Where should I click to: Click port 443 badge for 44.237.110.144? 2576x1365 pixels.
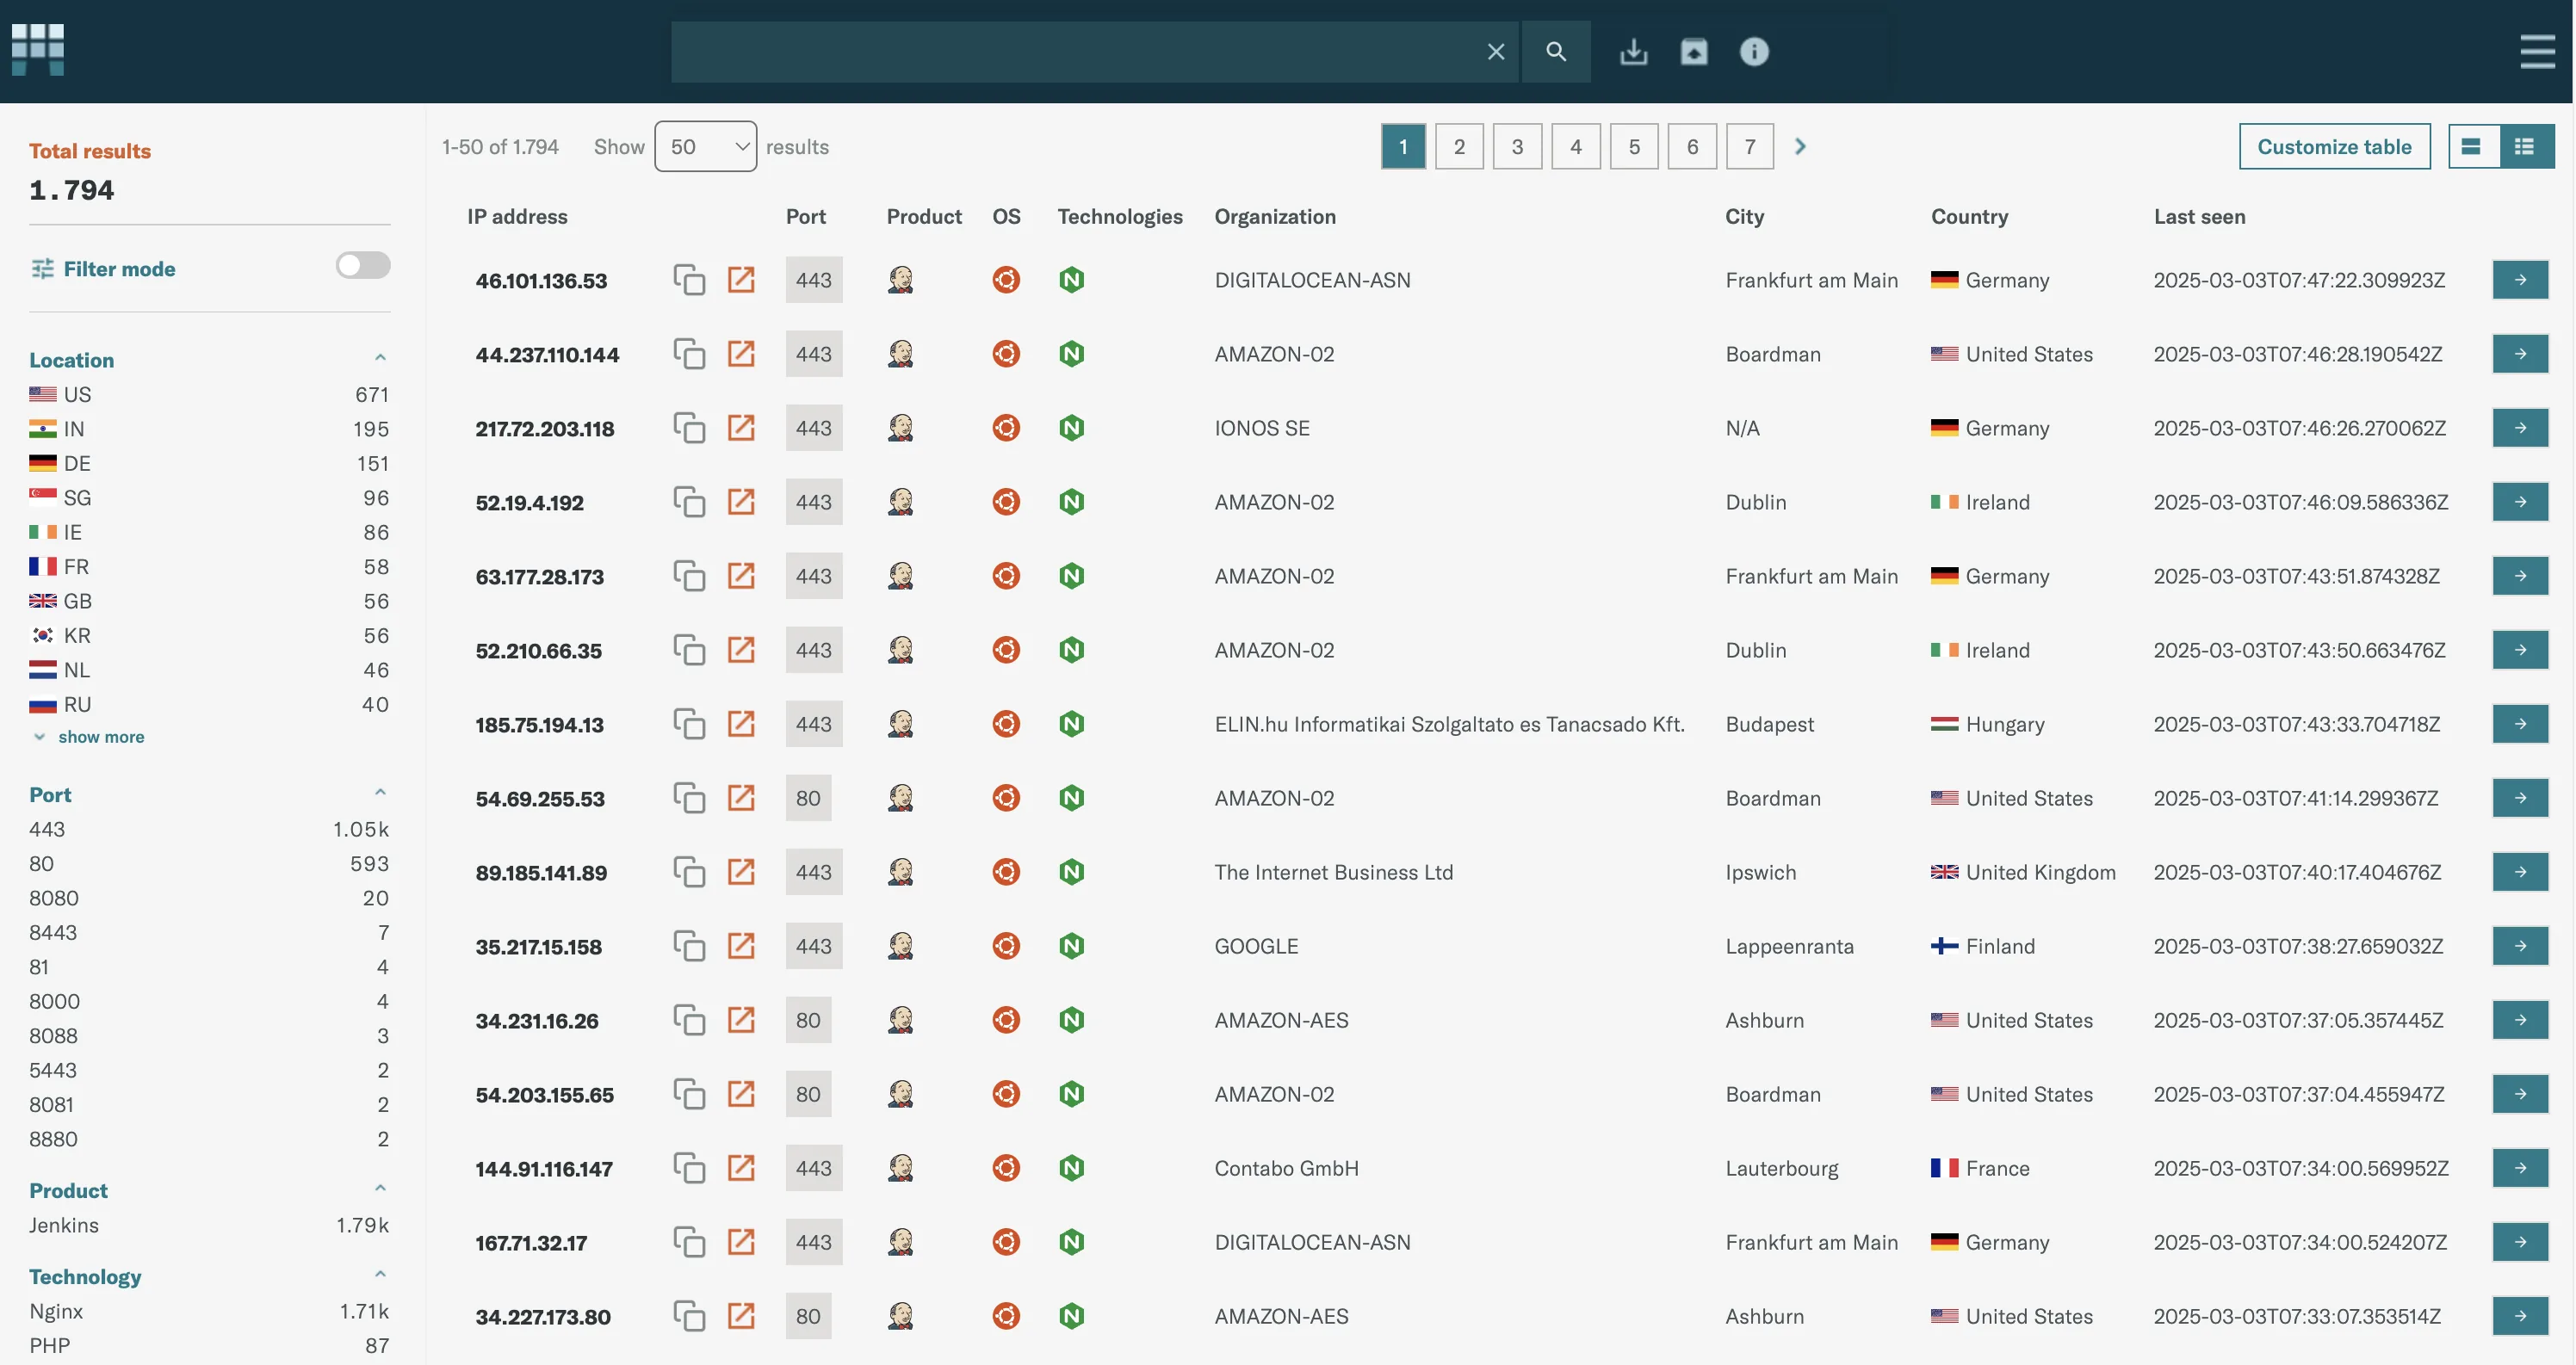coord(813,354)
